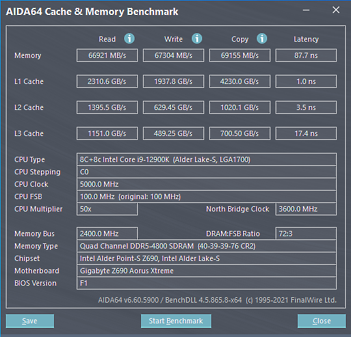Image resolution: width=351 pixels, height=337 pixels.
Task: Click Start Benchmark button
Action: pyautogui.click(x=176, y=321)
